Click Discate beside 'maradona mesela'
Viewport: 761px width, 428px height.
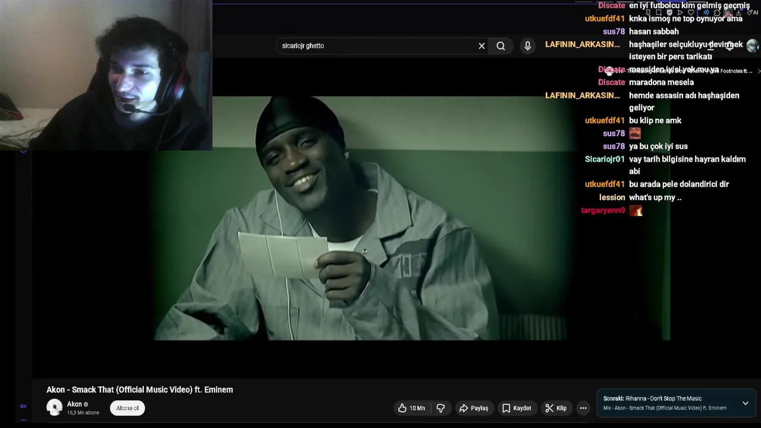[x=611, y=82]
